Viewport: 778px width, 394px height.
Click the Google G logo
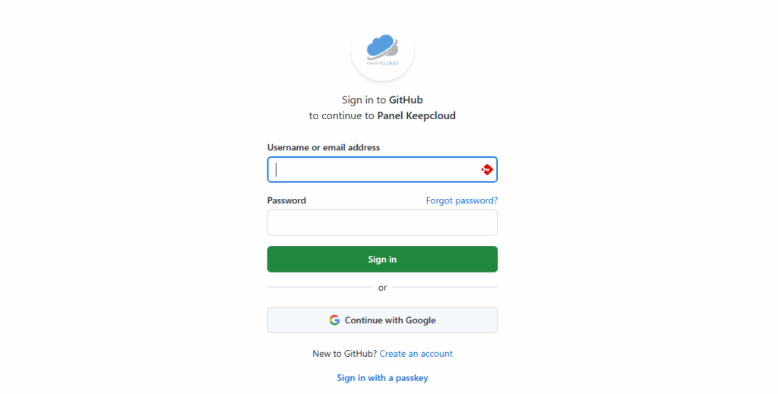(334, 320)
